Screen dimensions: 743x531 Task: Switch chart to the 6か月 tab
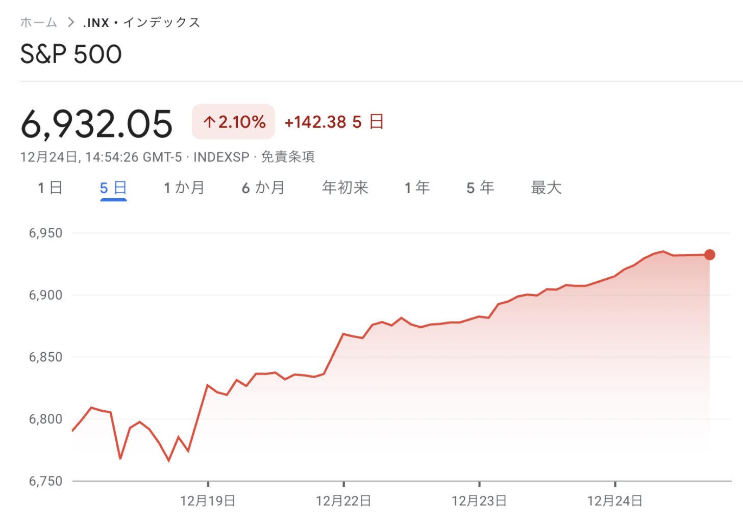(x=263, y=188)
